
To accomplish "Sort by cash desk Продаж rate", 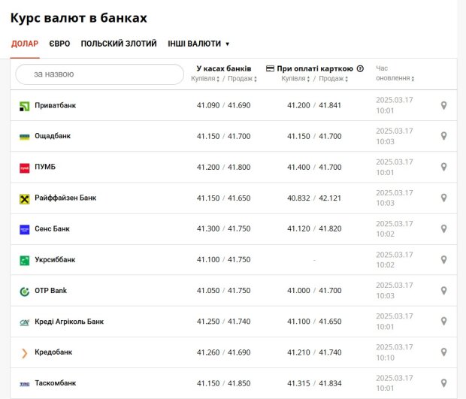I will (x=242, y=79).
